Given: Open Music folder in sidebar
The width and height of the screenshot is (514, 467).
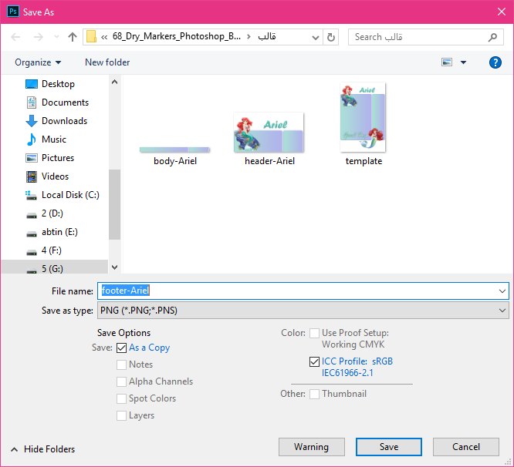Looking at the screenshot, I should 54,139.
